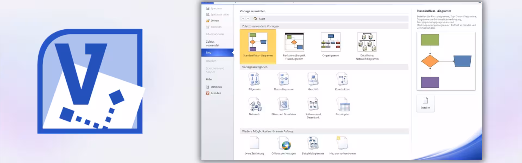This screenshot has width=522, height=163.
Task: Click the flowchart preview thumbnail
Action: (446, 61)
